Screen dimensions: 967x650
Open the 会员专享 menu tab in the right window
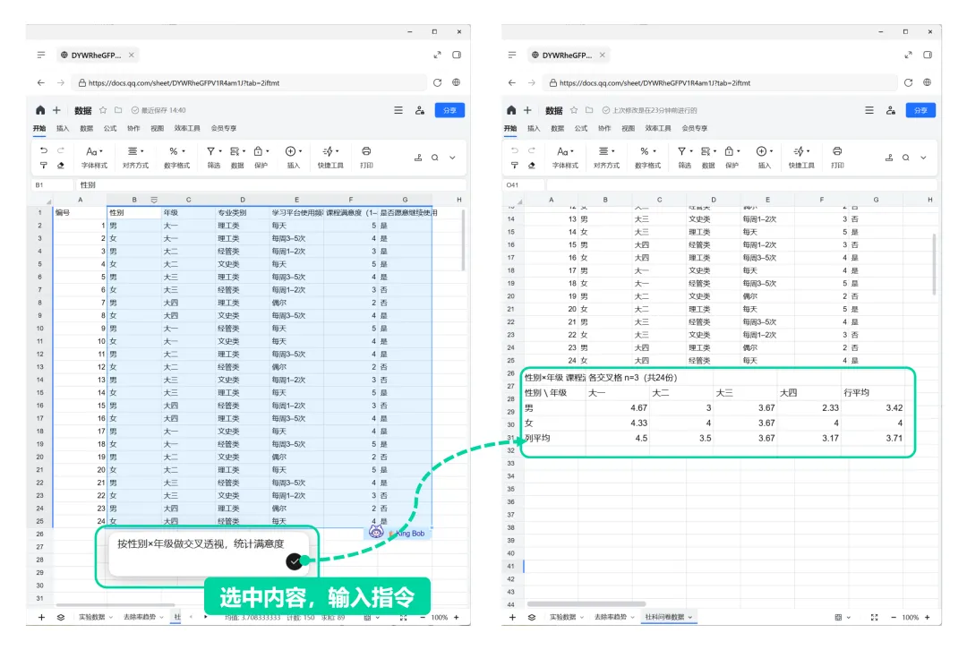(695, 128)
